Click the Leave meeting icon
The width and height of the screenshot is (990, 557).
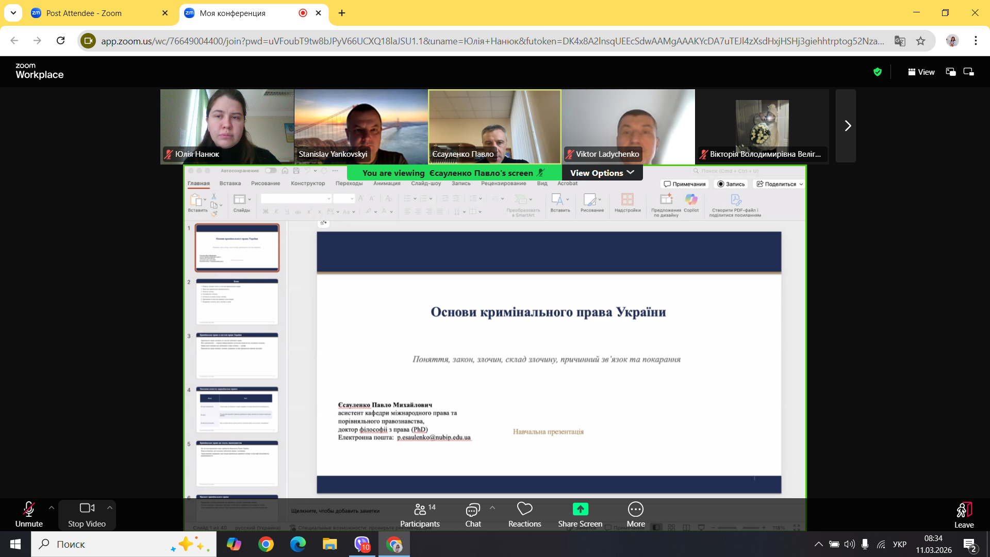tap(964, 510)
